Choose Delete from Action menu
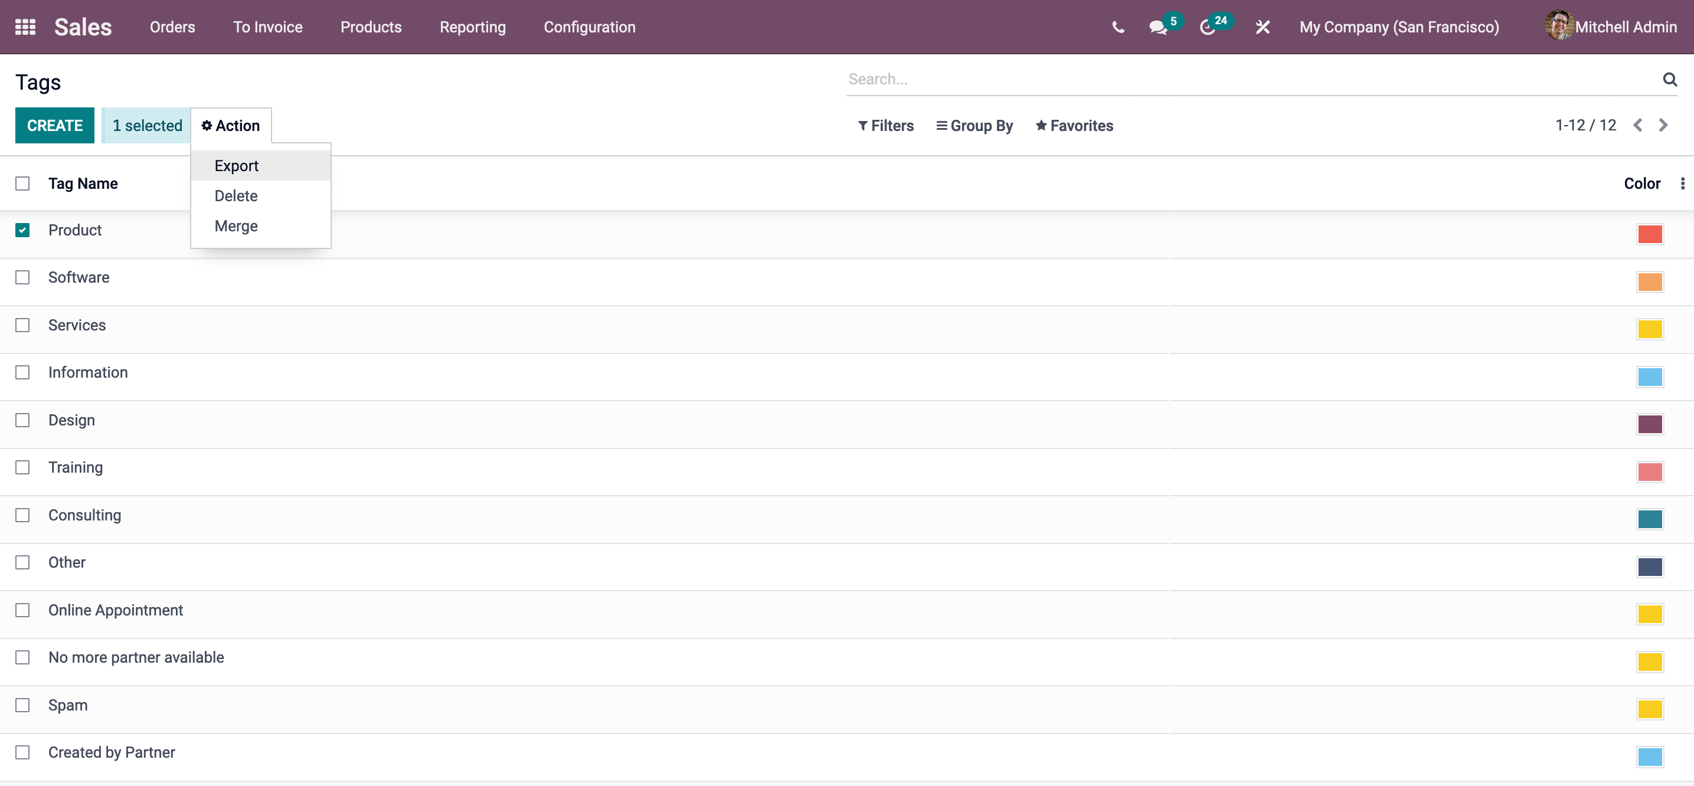 click(260, 196)
